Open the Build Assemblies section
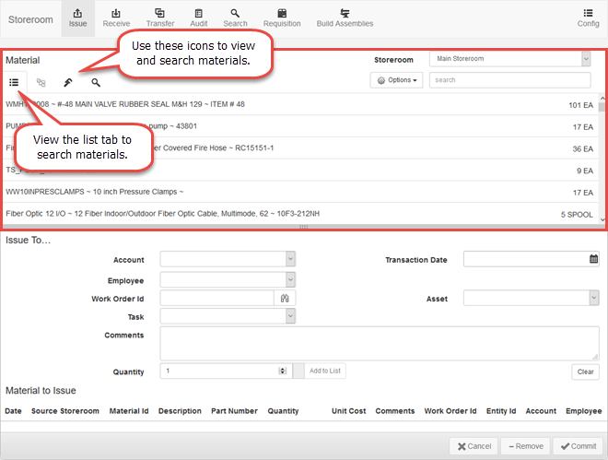The image size is (608, 460). click(345, 18)
